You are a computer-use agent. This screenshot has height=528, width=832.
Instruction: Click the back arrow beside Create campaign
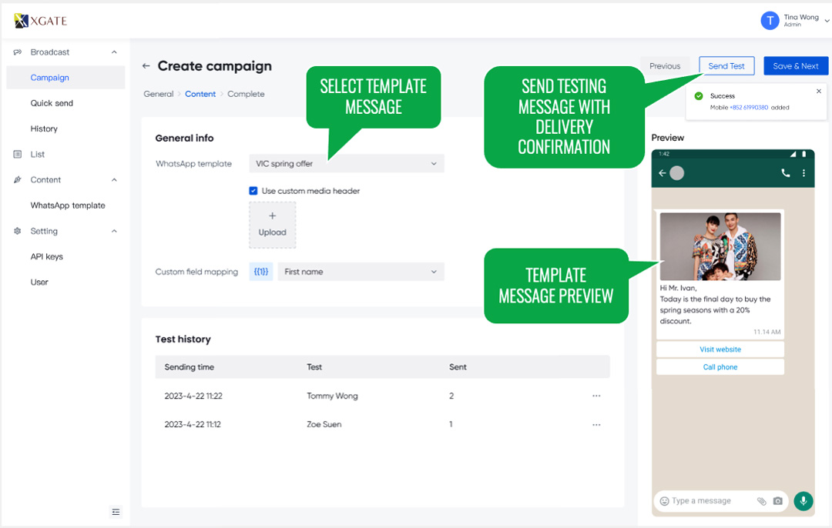click(146, 66)
